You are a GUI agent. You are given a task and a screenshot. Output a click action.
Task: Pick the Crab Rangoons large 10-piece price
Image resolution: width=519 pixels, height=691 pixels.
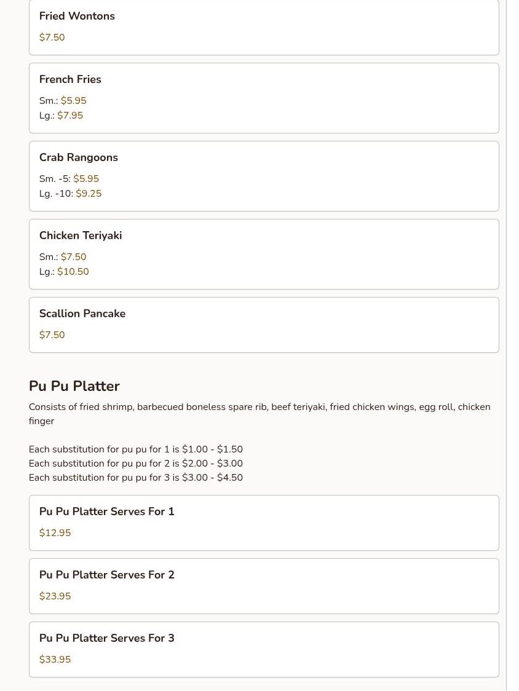[x=89, y=194]
